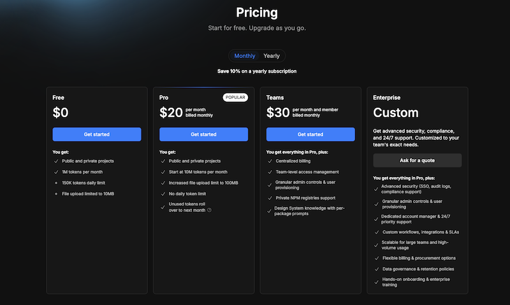Click Save 10% on yearly subscription text
The width and height of the screenshot is (510, 305).
click(x=257, y=71)
